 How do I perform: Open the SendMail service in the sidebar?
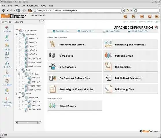point(7,82)
